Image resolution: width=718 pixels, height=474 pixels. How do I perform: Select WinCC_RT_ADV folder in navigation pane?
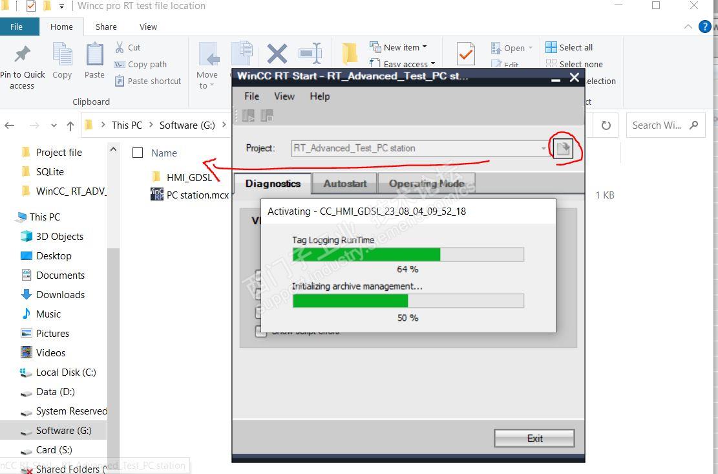[x=64, y=191]
